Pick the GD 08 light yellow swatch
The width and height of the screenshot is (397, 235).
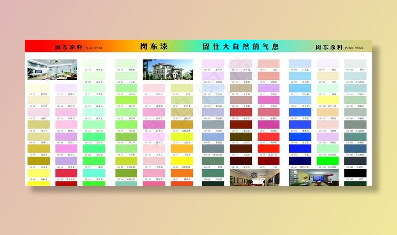click(x=39, y=173)
